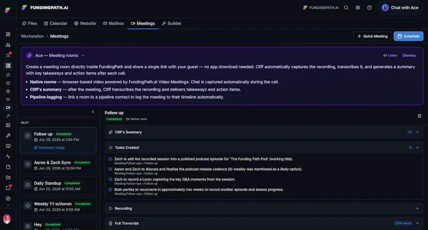Screen dimensions: 428x230
Task: Click the blue Schedule button
Action: 408,36
